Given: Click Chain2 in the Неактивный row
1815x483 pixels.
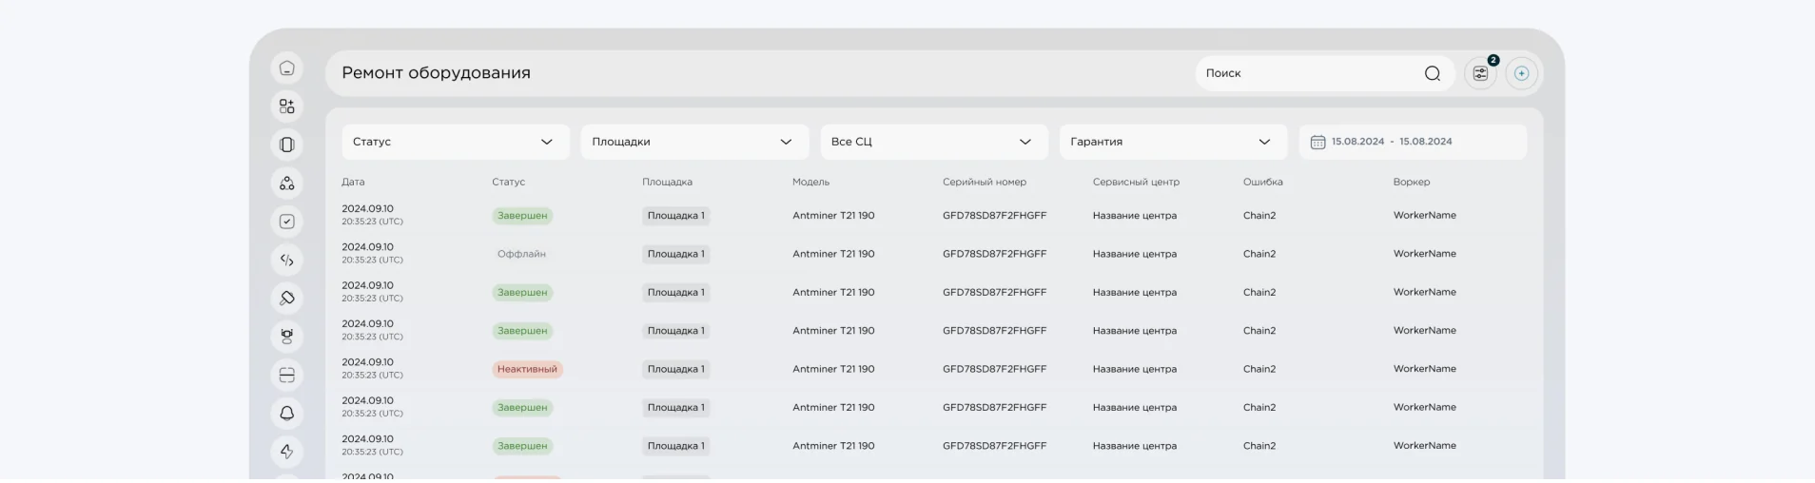Looking at the screenshot, I should click(1259, 369).
